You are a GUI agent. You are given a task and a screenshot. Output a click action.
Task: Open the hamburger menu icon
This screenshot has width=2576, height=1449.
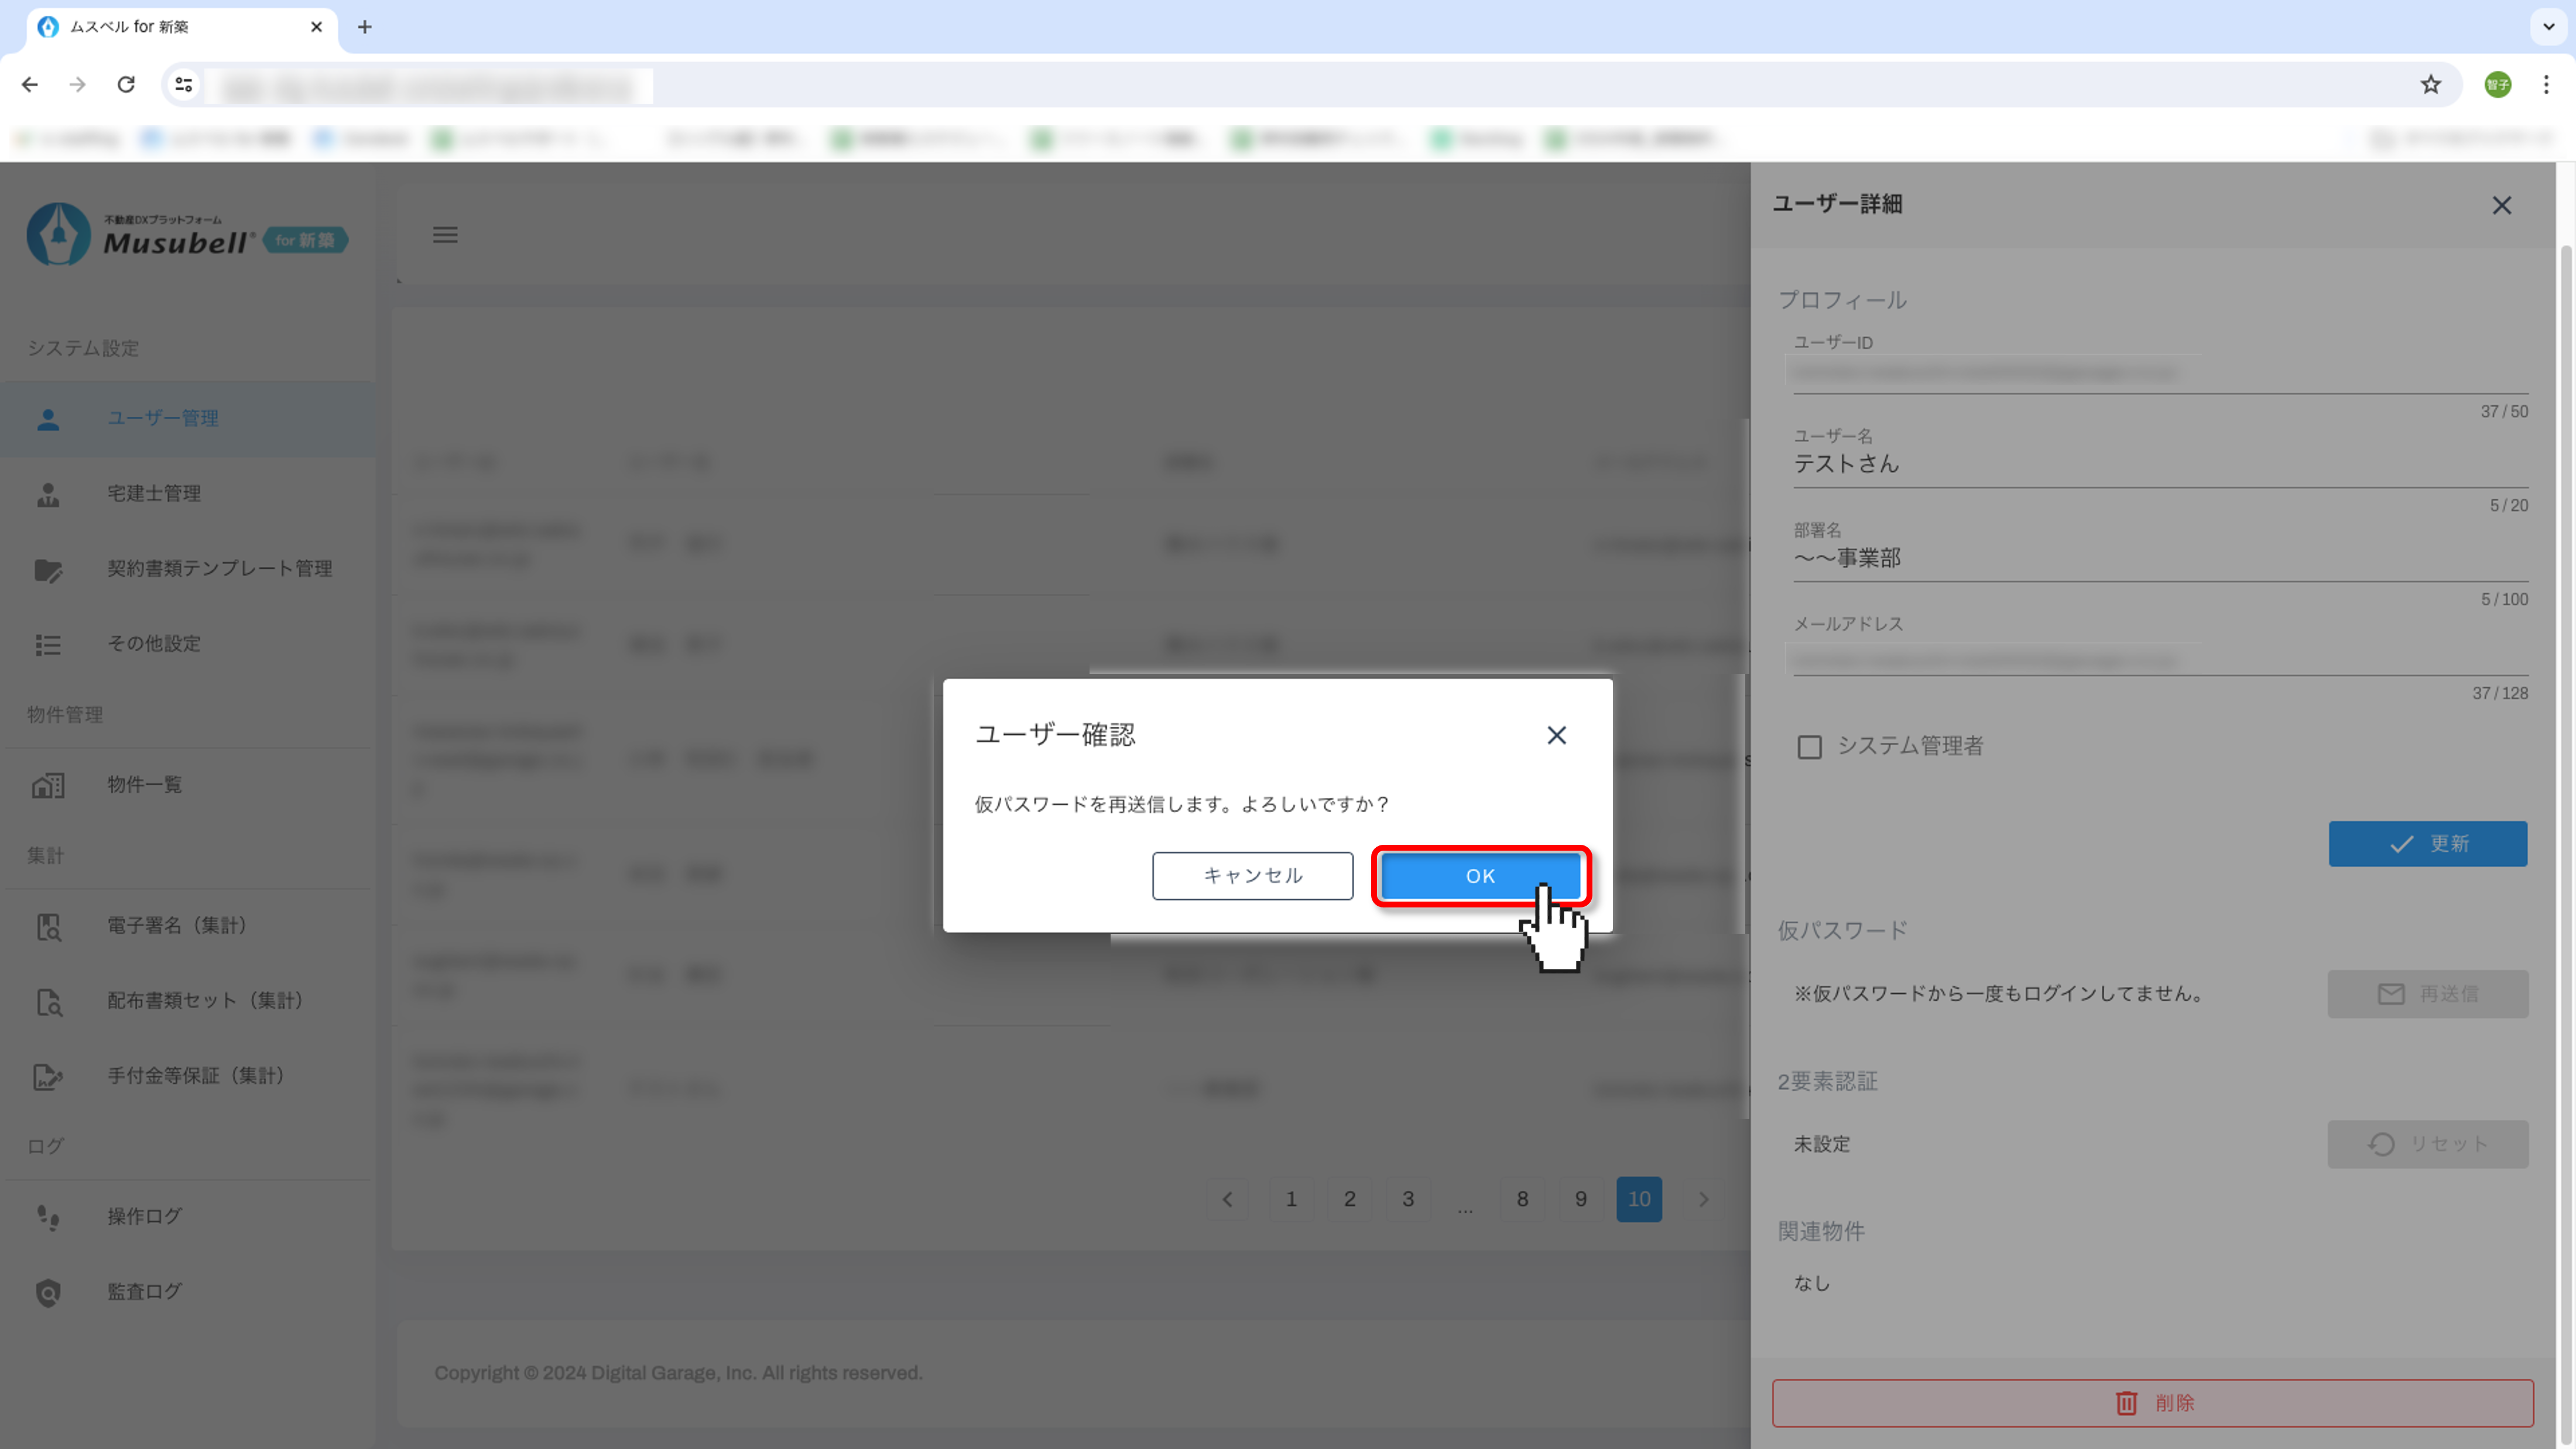445,235
